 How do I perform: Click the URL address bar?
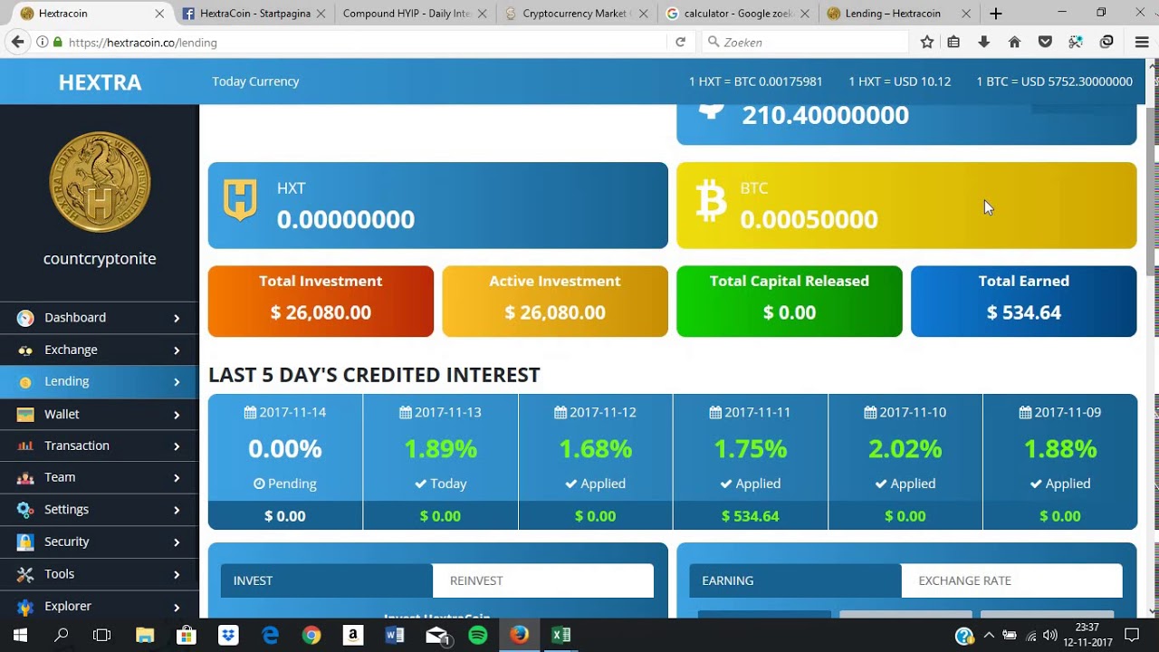click(x=362, y=42)
